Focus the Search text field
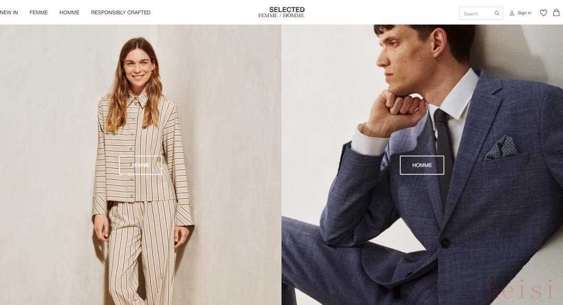The image size is (563, 305). click(x=478, y=14)
